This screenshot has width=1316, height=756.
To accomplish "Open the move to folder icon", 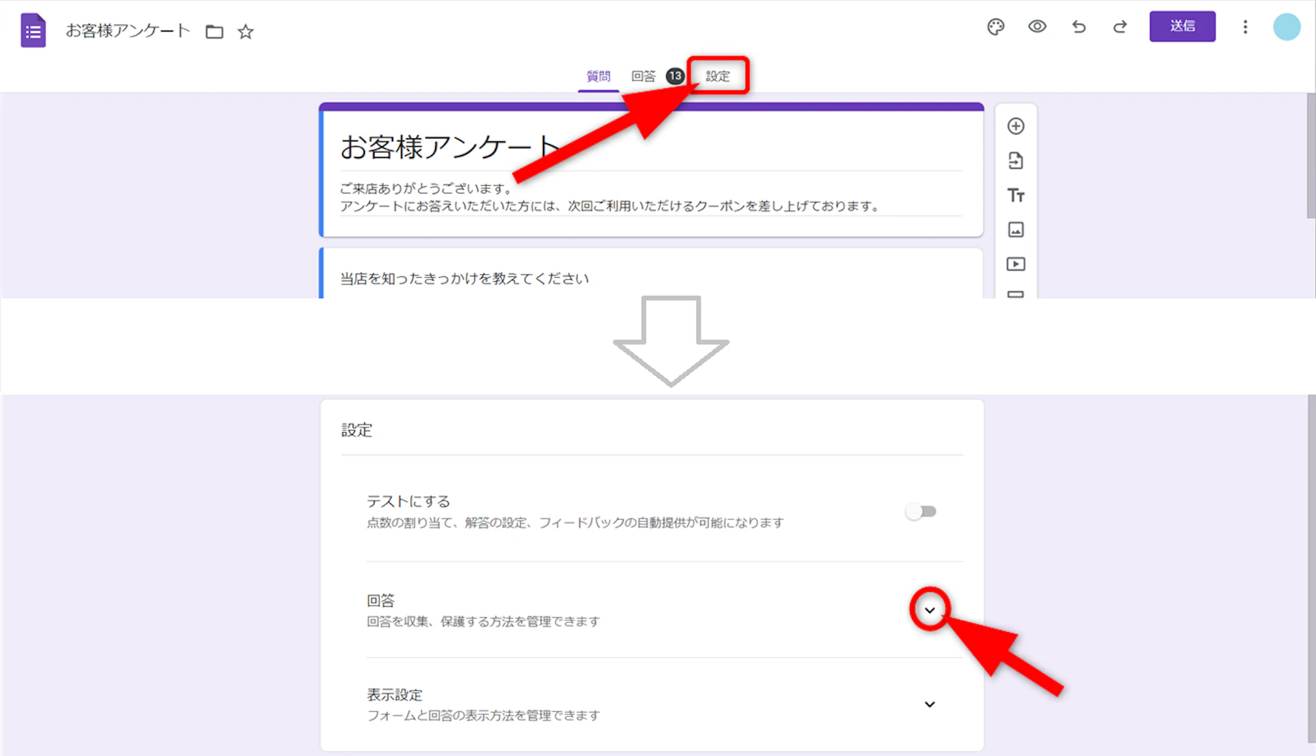I will pos(214,32).
